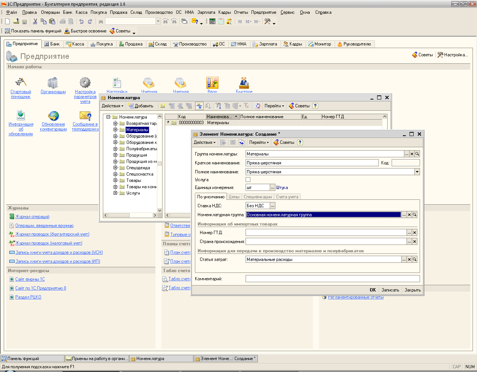The width and height of the screenshot is (477, 372).
Task: Expand the Материалы folder in tree
Action: point(116,130)
